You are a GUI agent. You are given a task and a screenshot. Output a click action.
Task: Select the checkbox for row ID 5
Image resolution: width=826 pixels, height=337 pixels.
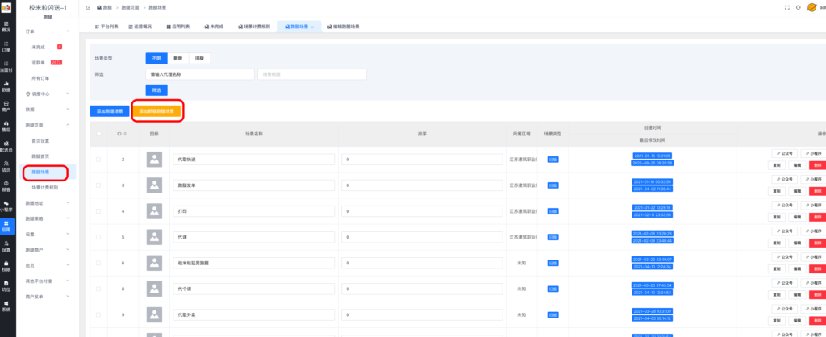98,237
